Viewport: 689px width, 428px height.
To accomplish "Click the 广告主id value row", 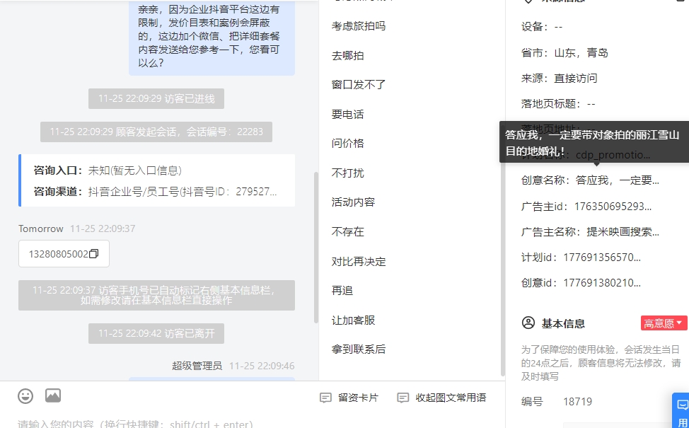I will pyautogui.click(x=586, y=206).
